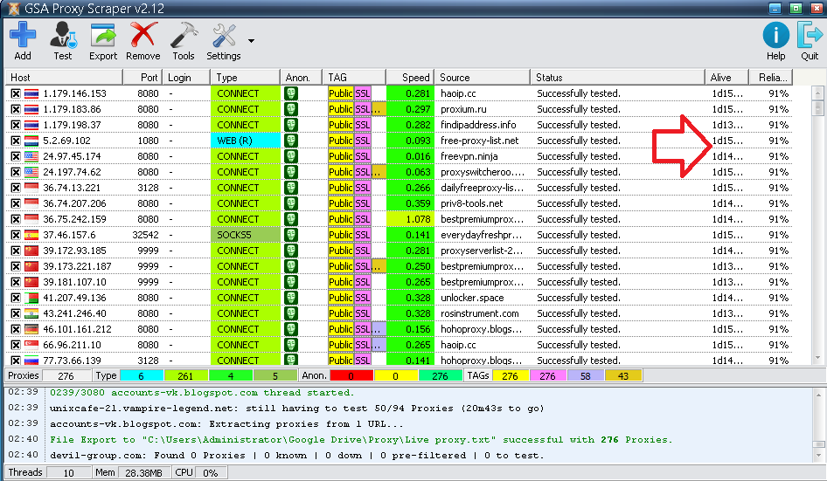Toggle checkbox for 37.46.157.6

point(16,235)
